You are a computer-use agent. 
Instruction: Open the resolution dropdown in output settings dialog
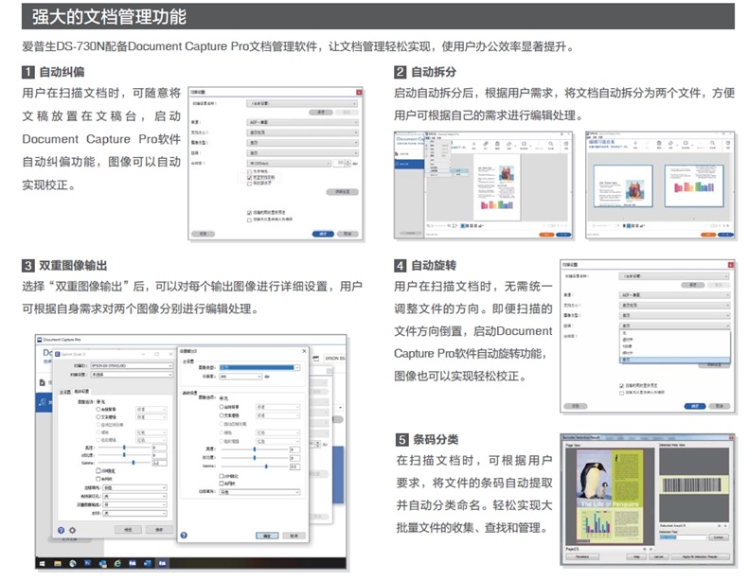pos(240,377)
